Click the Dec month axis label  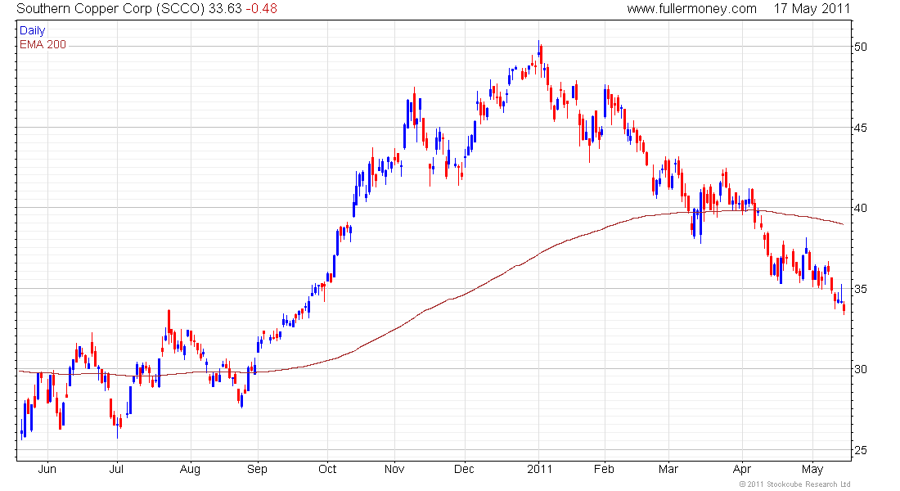tap(464, 469)
